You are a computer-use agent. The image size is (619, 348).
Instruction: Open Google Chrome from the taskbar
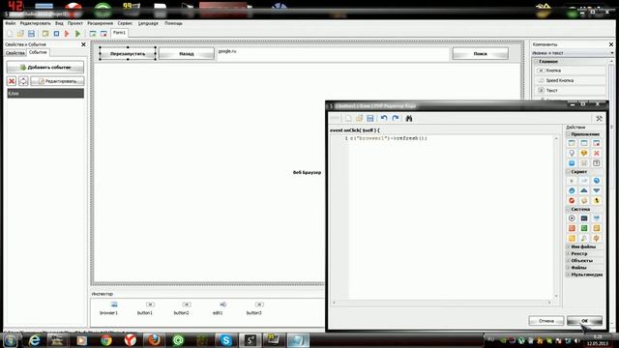click(105, 340)
